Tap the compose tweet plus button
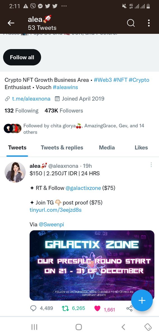 click(x=142, y=300)
